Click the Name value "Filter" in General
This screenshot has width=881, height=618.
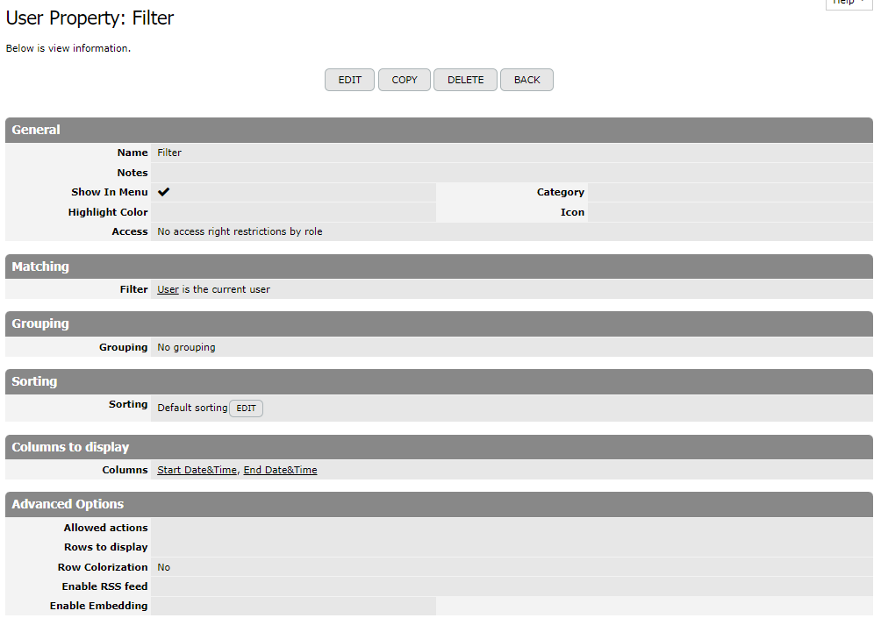pos(169,153)
